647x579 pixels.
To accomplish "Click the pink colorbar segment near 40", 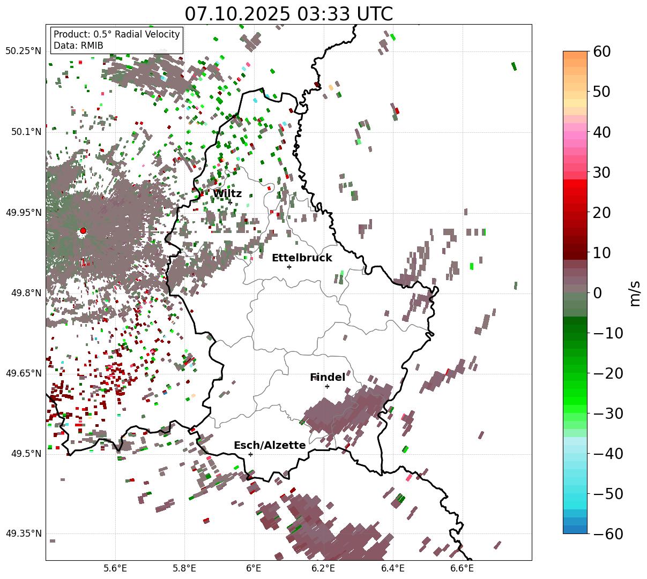I will pyautogui.click(x=575, y=135).
